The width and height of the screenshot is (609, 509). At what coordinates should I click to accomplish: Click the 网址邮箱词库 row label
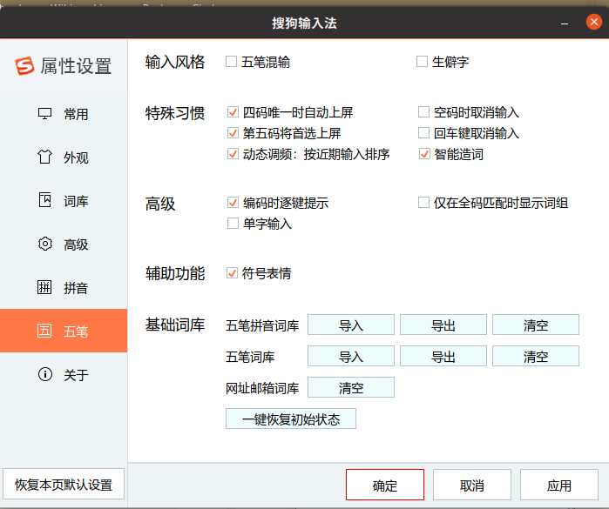point(262,388)
